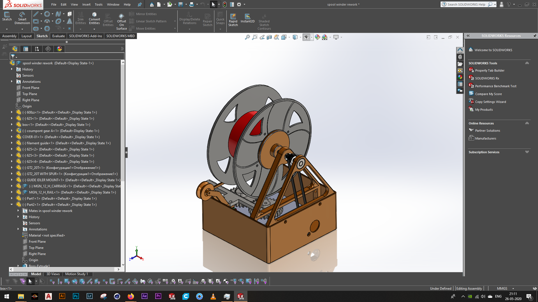This screenshot has width=538, height=302.
Task: Click the Zoom to Fit magnifier icon
Action: [247, 37]
